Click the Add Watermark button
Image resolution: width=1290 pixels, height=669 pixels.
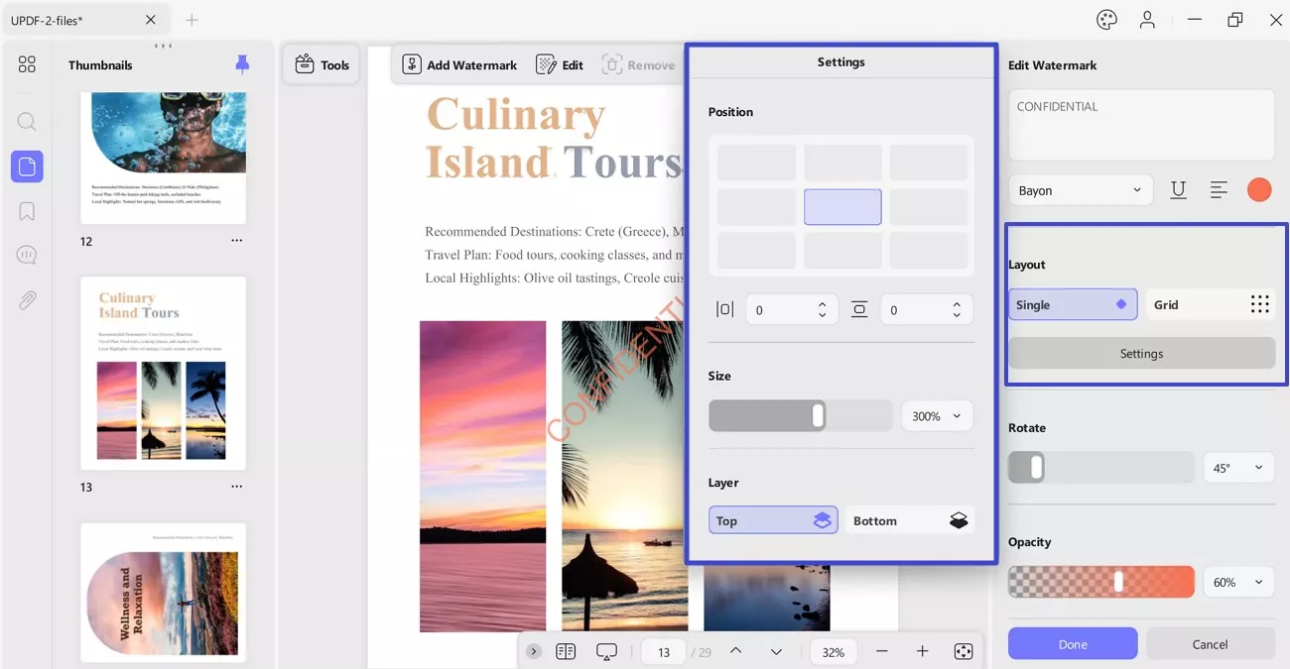[459, 64]
